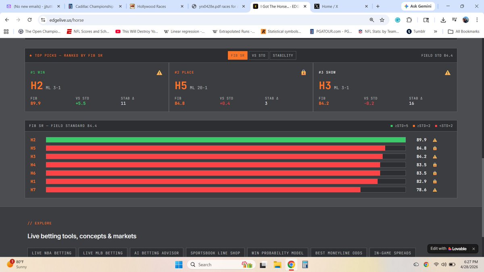Open the NFL Scores and Schedule bookmark

coord(88,31)
